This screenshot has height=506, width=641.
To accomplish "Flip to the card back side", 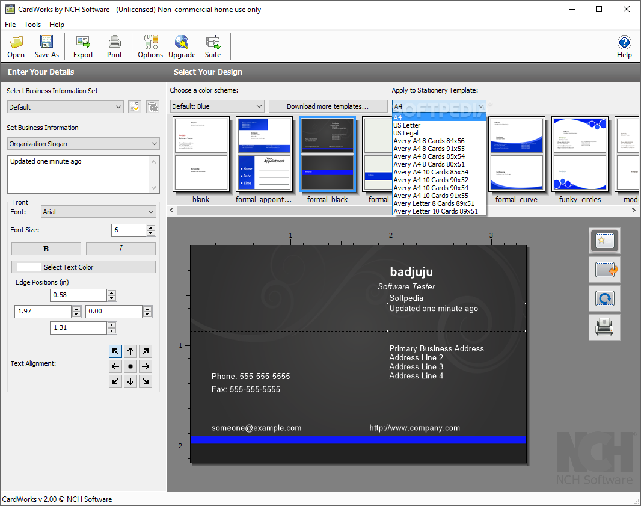I will [x=604, y=270].
